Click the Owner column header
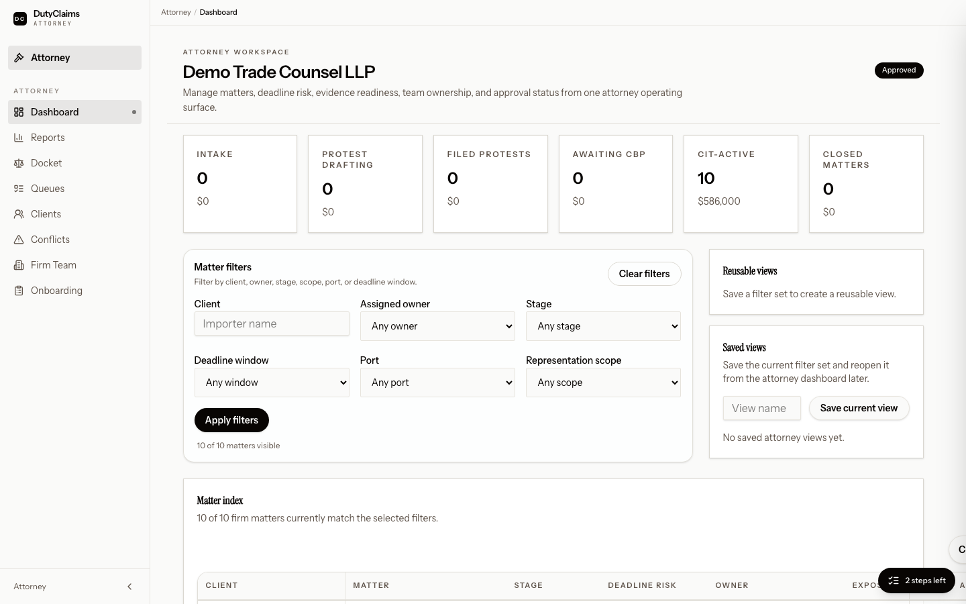966x604 pixels. coord(732,585)
